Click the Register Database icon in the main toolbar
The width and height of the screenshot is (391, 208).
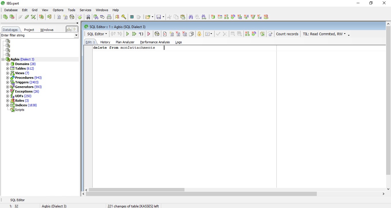pos(5,17)
